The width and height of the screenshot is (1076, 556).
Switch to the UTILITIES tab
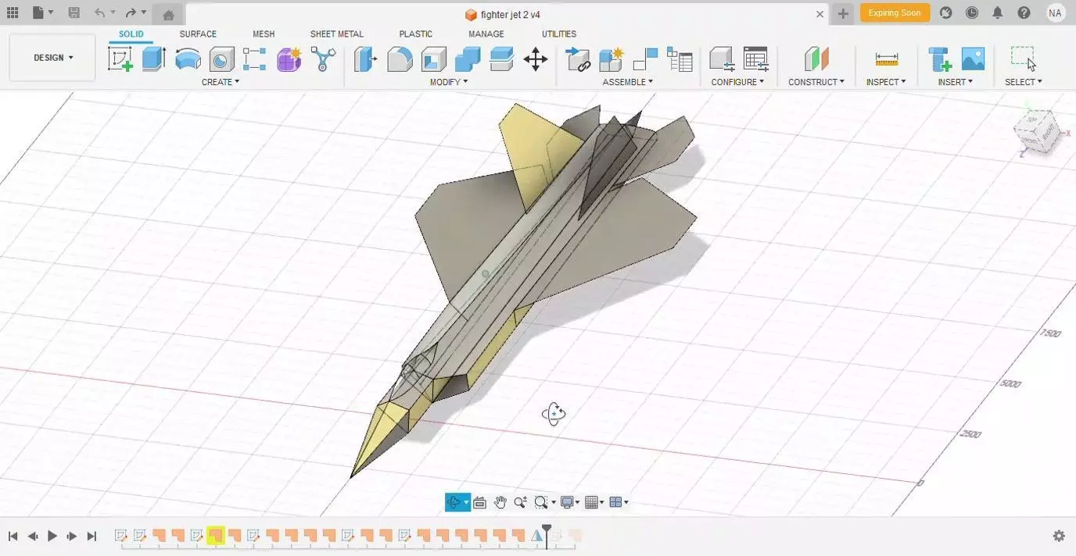pos(559,34)
